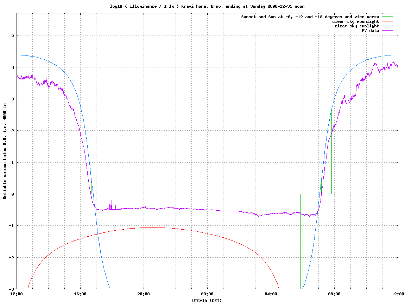Click the x-axis tick label 08:00
The image size is (405, 303).
(334, 294)
